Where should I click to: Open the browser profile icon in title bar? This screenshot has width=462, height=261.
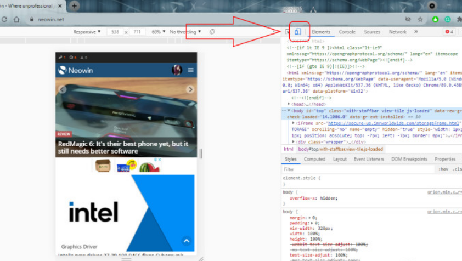[x=432, y=6]
